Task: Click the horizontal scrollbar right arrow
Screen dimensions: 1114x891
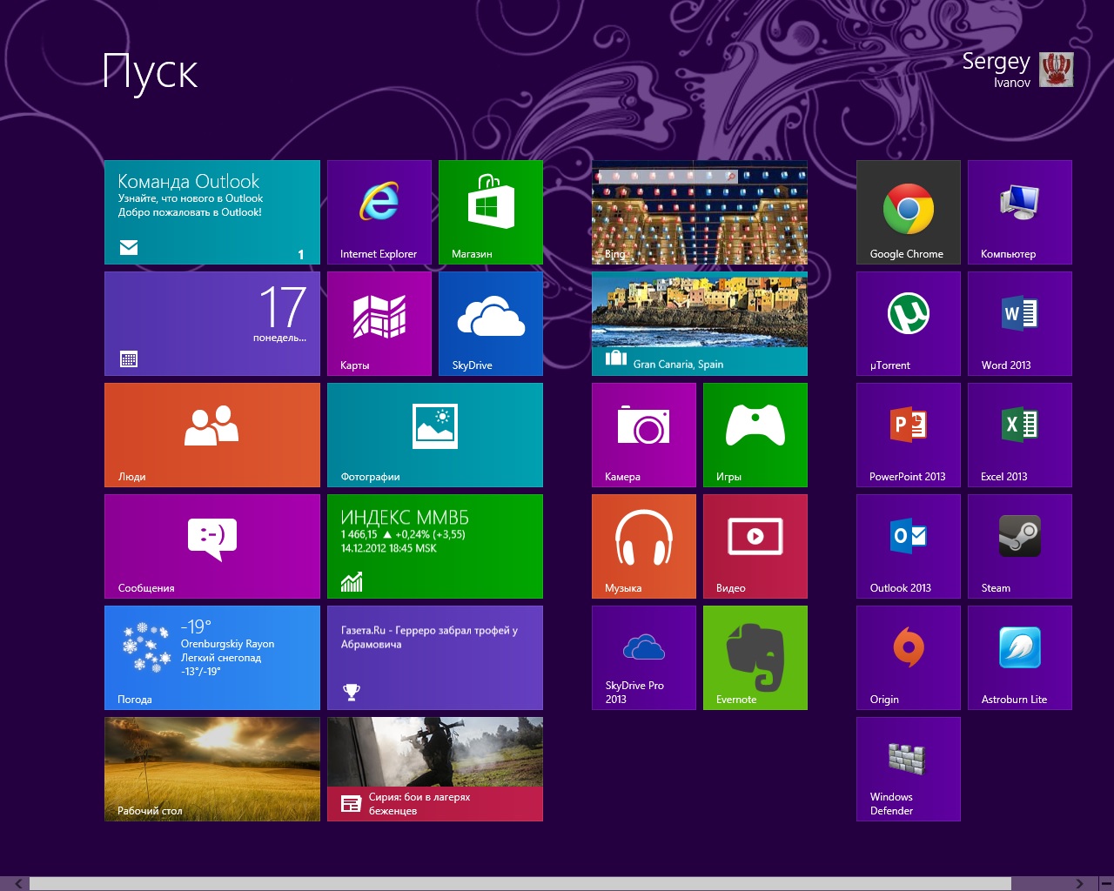Action: (1080, 883)
